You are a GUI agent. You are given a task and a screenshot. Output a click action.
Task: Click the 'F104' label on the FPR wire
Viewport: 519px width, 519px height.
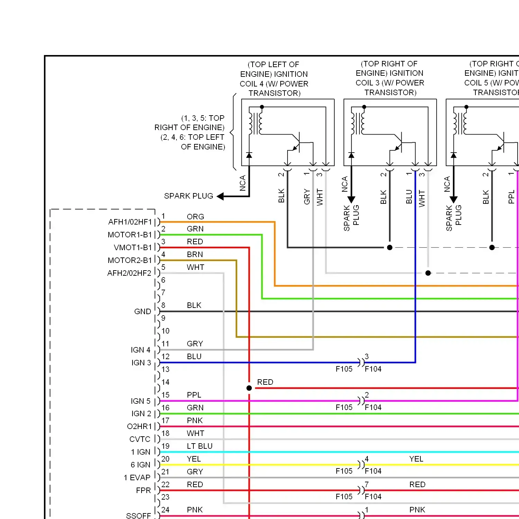(373, 497)
